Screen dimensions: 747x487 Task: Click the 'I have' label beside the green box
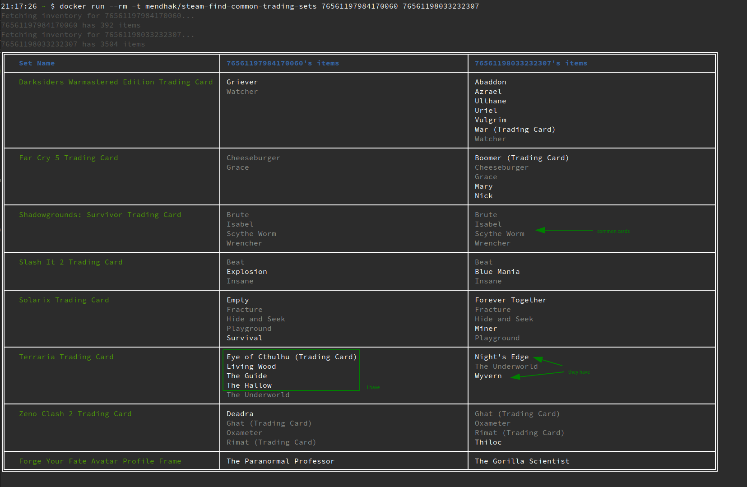coord(373,387)
